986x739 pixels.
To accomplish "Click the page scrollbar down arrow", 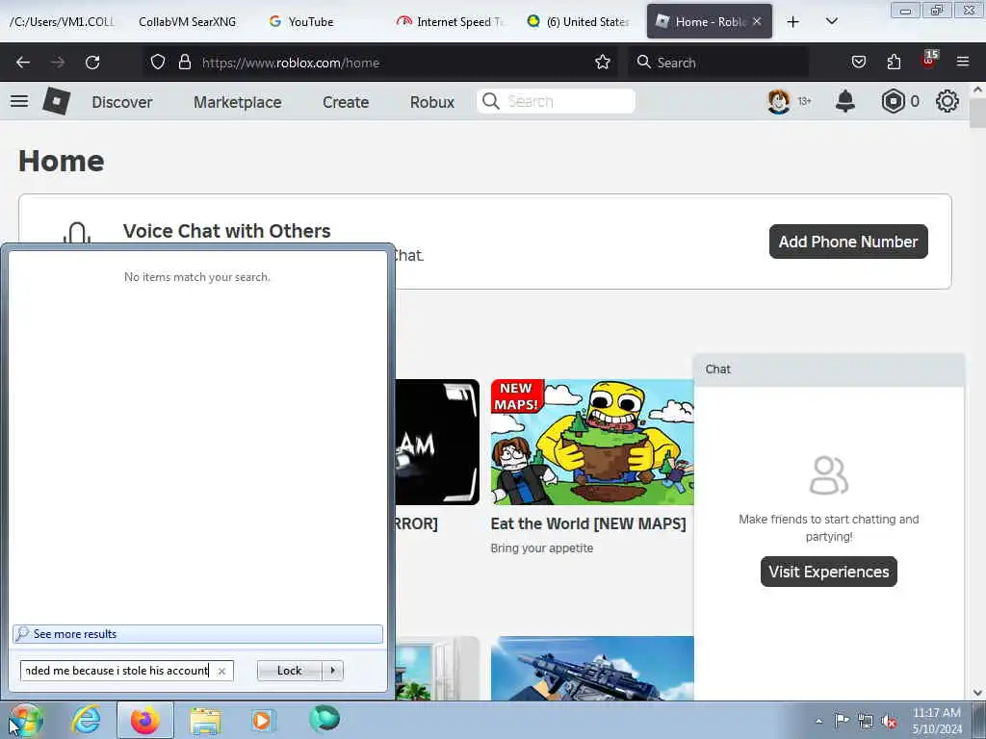I will click(978, 693).
